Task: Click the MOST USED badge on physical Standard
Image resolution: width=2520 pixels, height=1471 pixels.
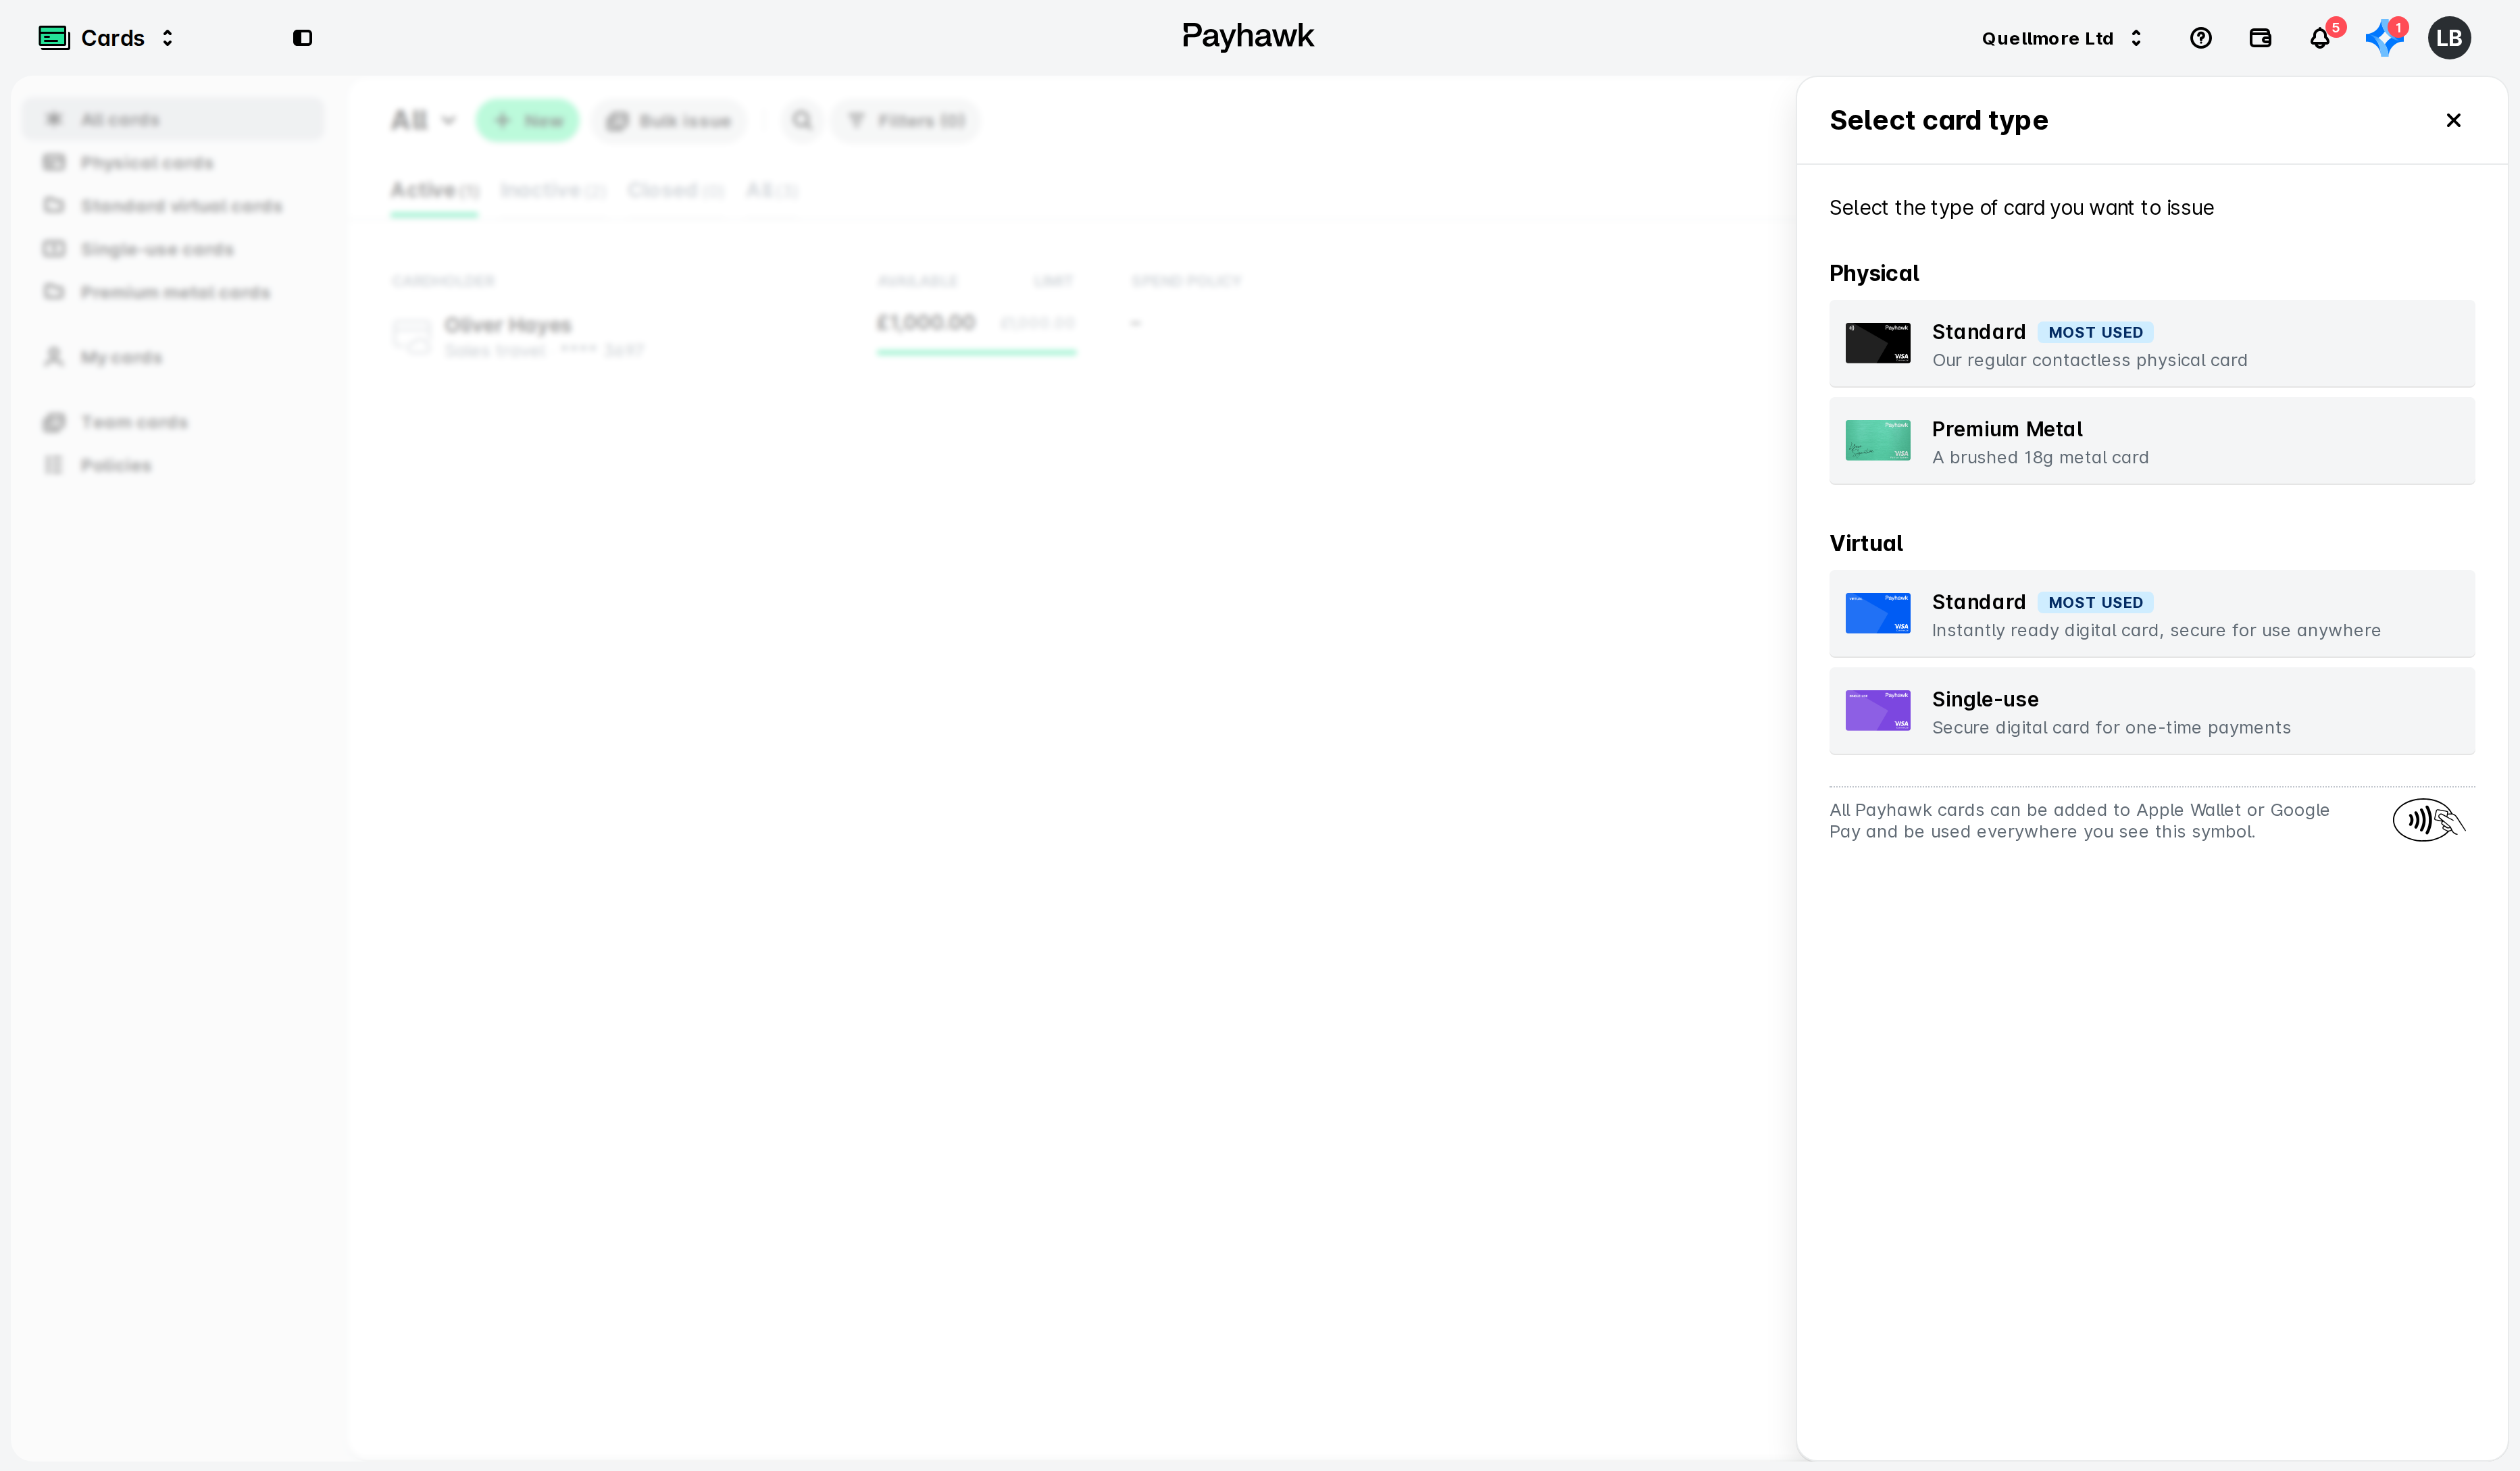Action: (2095, 332)
